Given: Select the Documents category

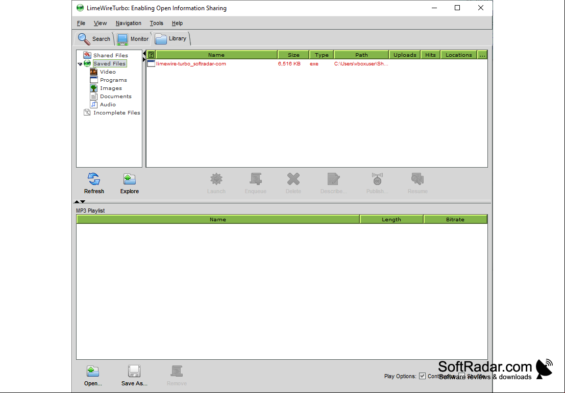Looking at the screenshot, I should [116, 97].
